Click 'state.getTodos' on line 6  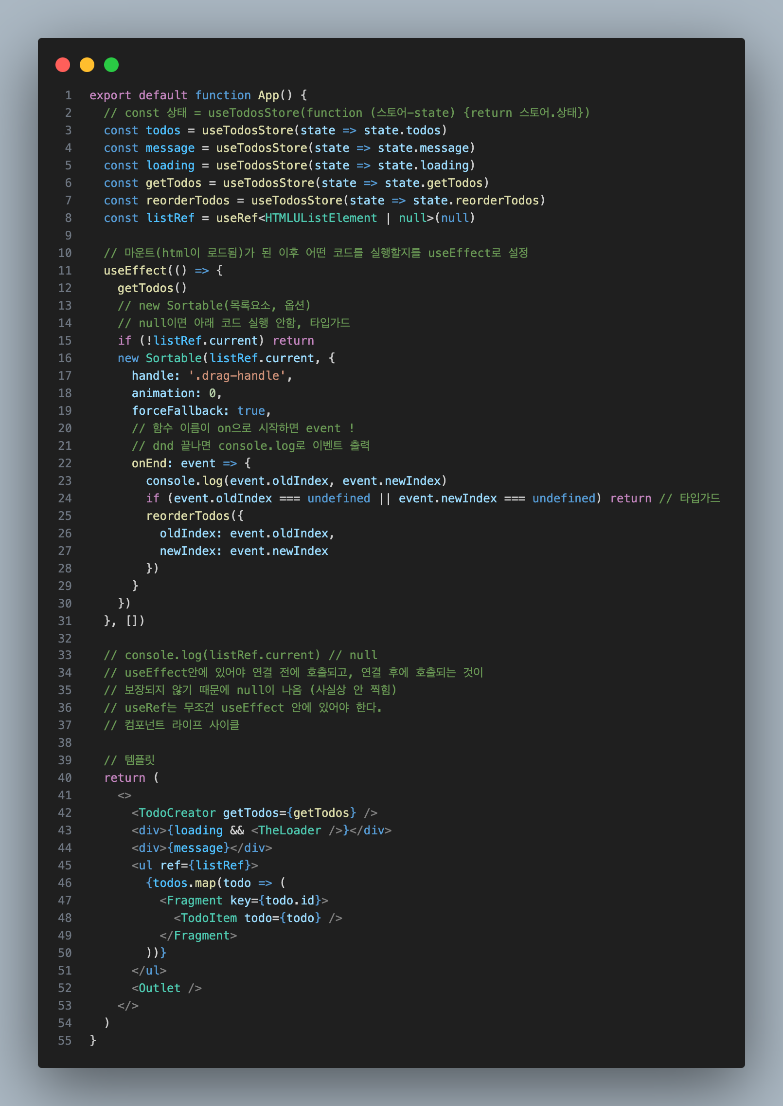click(x=434, y=183)
